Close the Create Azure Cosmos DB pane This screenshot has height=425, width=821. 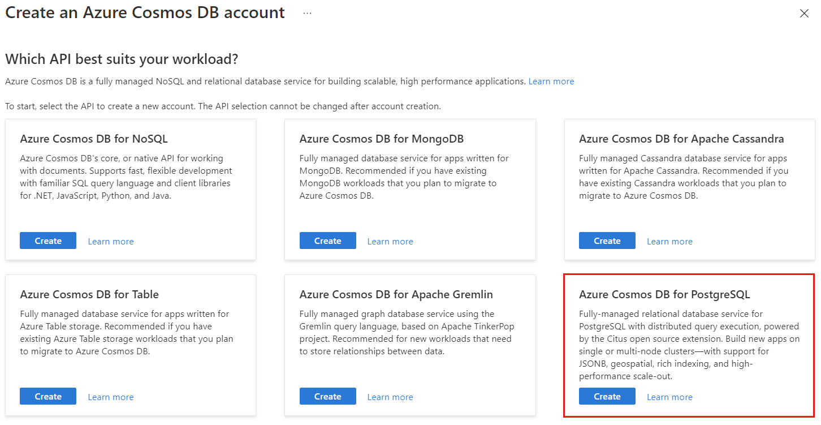coord(804,14)
